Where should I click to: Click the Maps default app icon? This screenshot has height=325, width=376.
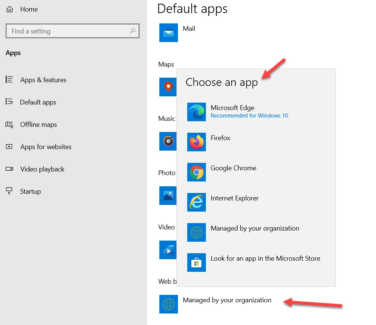pyautogui.click(x=168, y=87)
